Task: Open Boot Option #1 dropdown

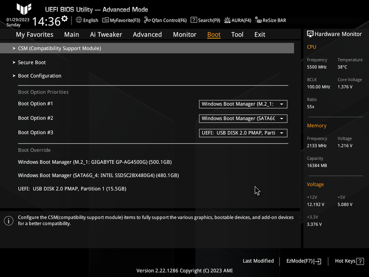Action: (x=243, y=104)
